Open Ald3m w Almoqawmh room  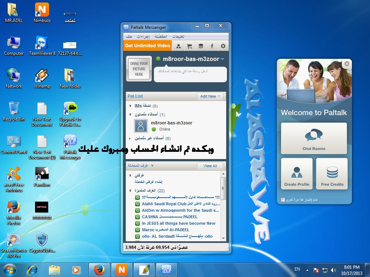(x=180, y=210)
